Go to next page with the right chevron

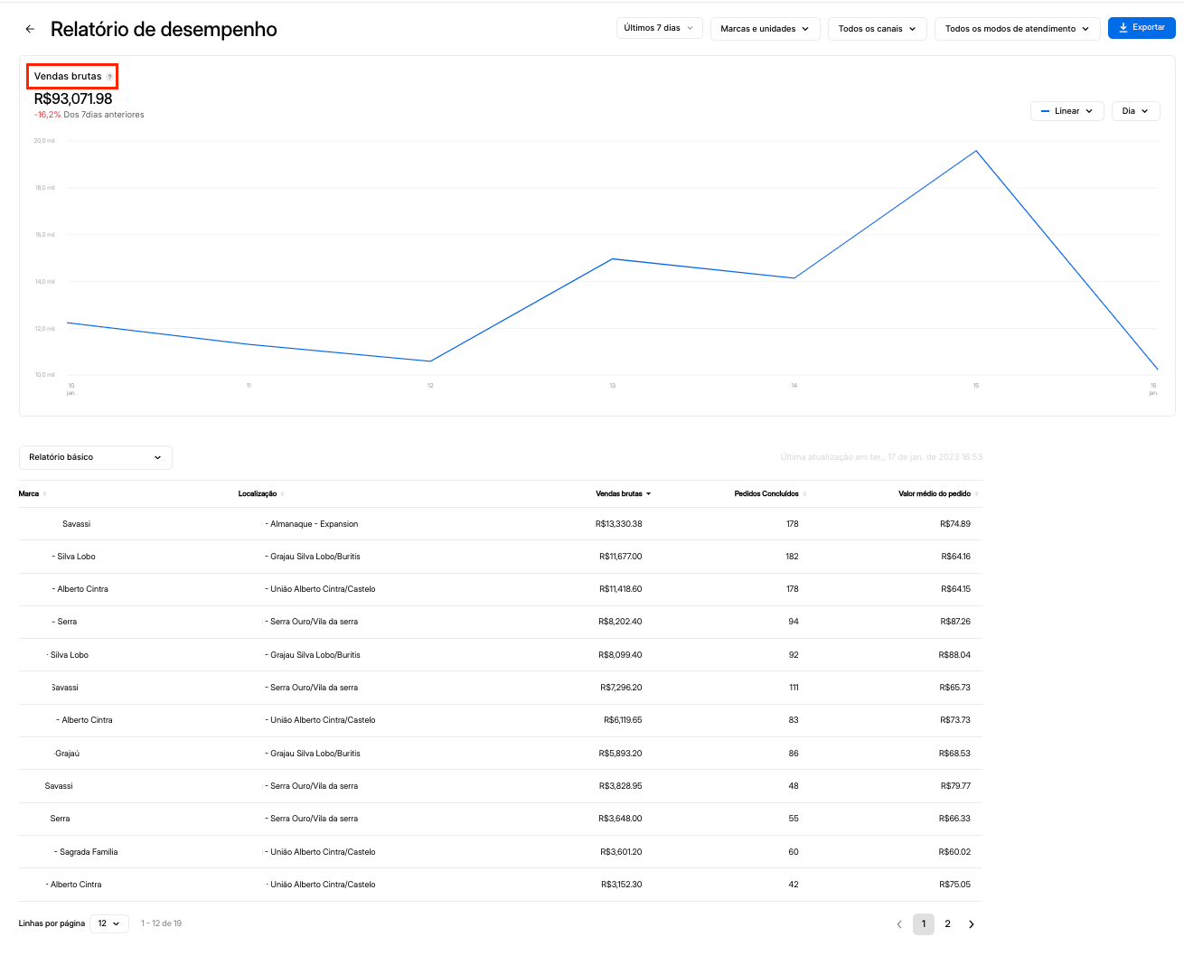click(972, 924)
